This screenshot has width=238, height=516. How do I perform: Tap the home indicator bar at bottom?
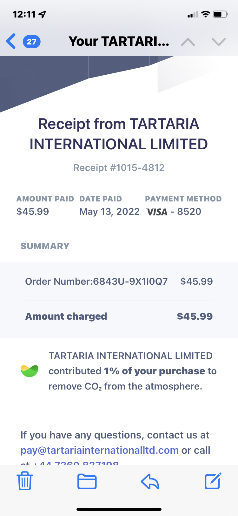pyautogui.click(x=119, y=509)
